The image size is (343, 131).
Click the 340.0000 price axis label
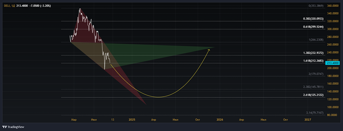pyautogui.click(x=332, y=14)
